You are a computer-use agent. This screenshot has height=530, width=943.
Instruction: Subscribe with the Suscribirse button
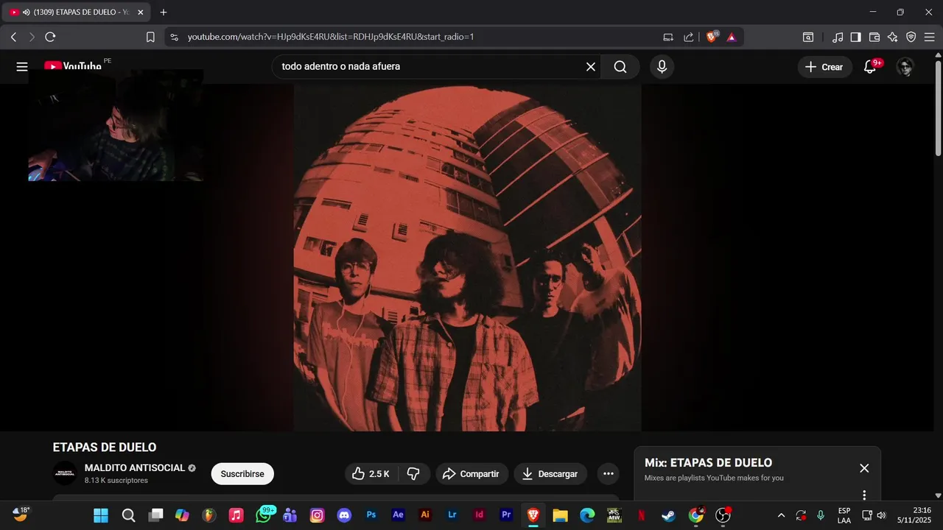pos(242,474)
